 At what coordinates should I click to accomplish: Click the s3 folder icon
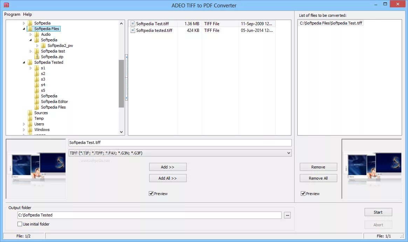(37, 79)
